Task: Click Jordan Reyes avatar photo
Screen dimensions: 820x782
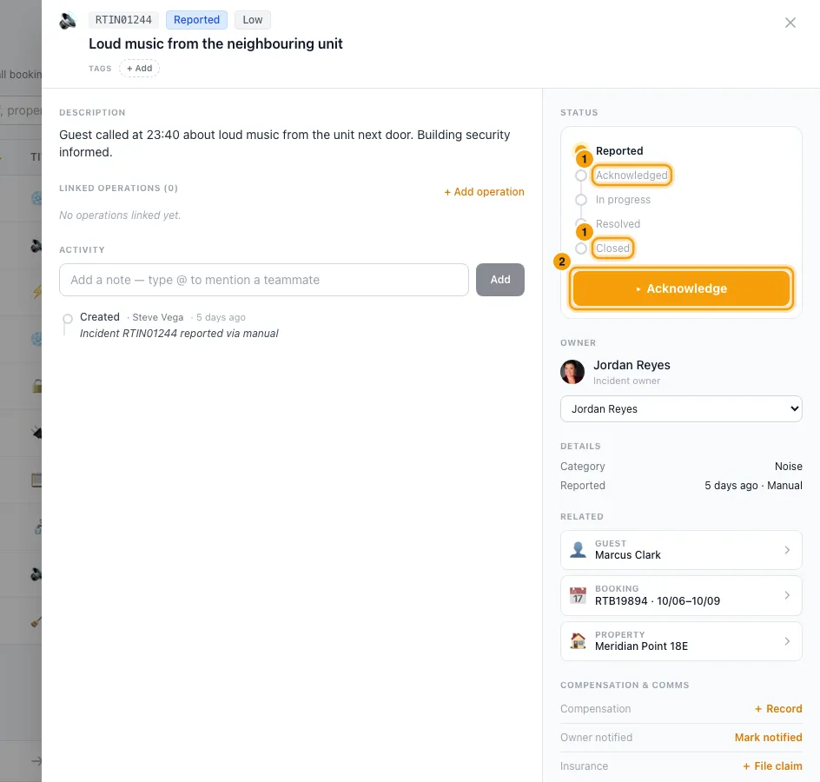Action: pos(572,372)
